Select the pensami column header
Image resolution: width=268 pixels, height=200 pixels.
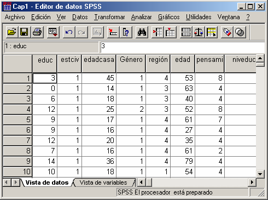[x=209, y=64]
